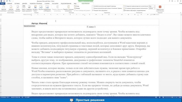Click the Undo arrow in quick access toolbar

10,1
